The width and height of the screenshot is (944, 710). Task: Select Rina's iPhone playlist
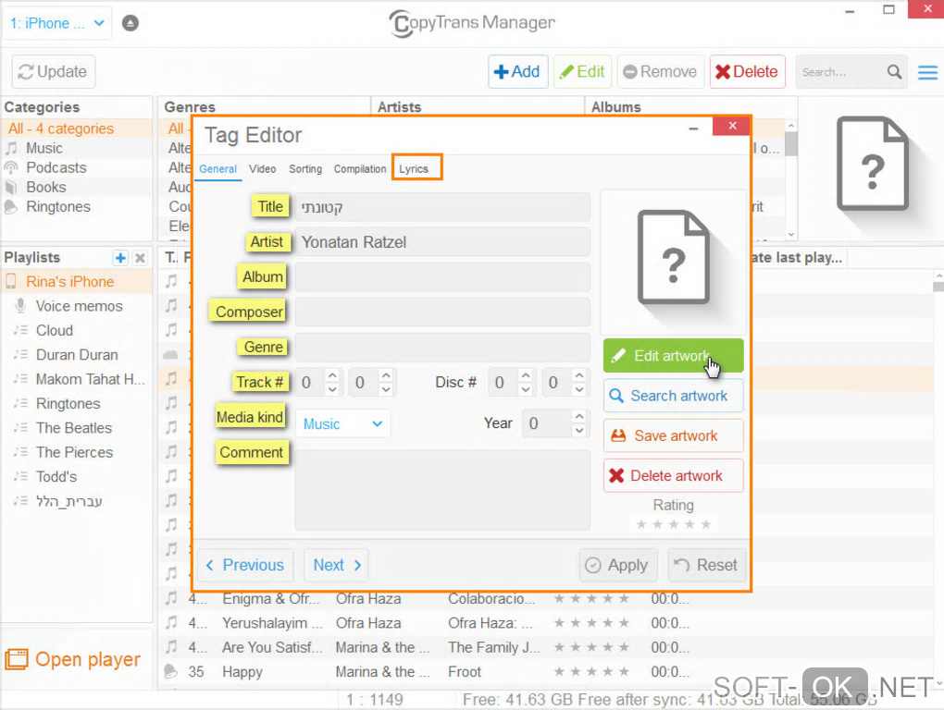pyautogui.click(x=77, y=281)
